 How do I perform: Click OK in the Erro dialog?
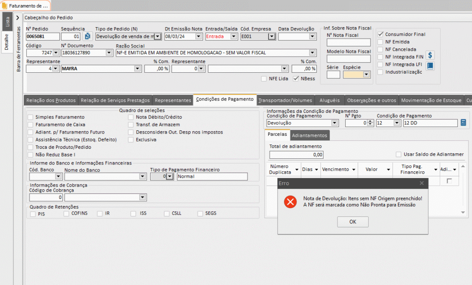[x=353, y=221]
